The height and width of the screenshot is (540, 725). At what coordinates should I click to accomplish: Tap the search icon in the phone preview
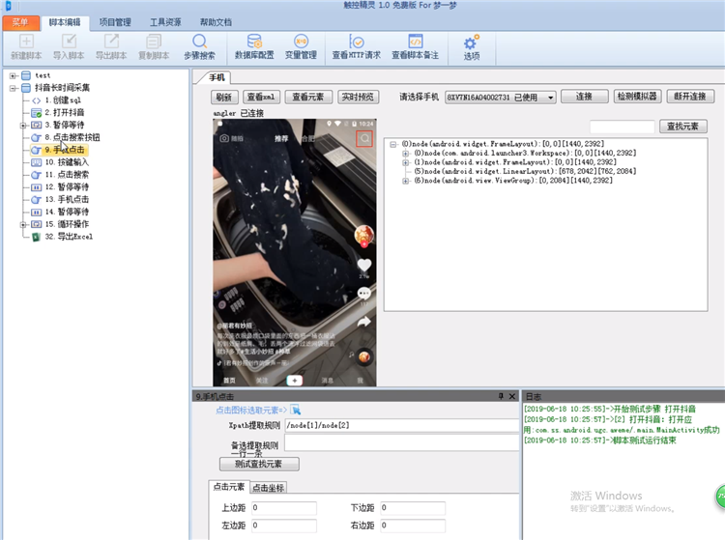363,139
